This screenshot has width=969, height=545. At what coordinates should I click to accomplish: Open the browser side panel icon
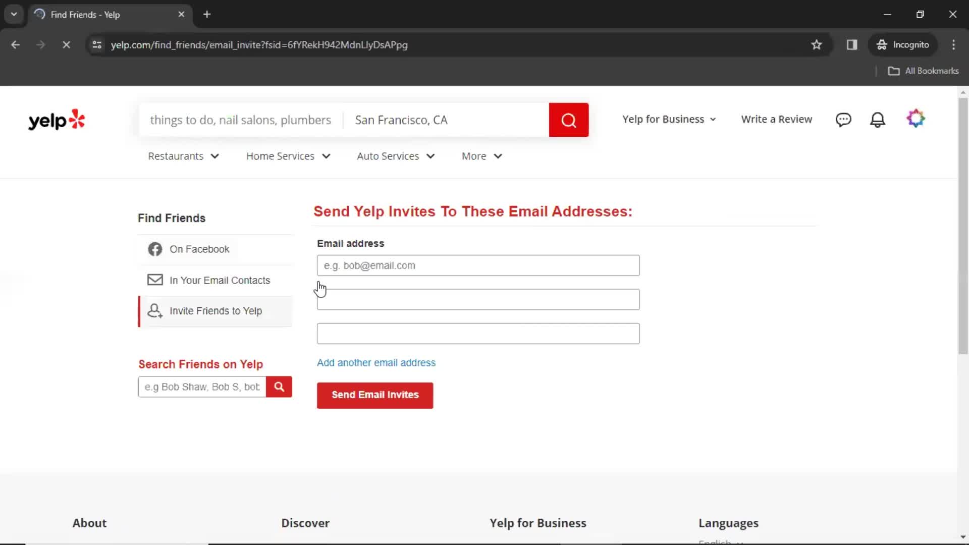852,45
